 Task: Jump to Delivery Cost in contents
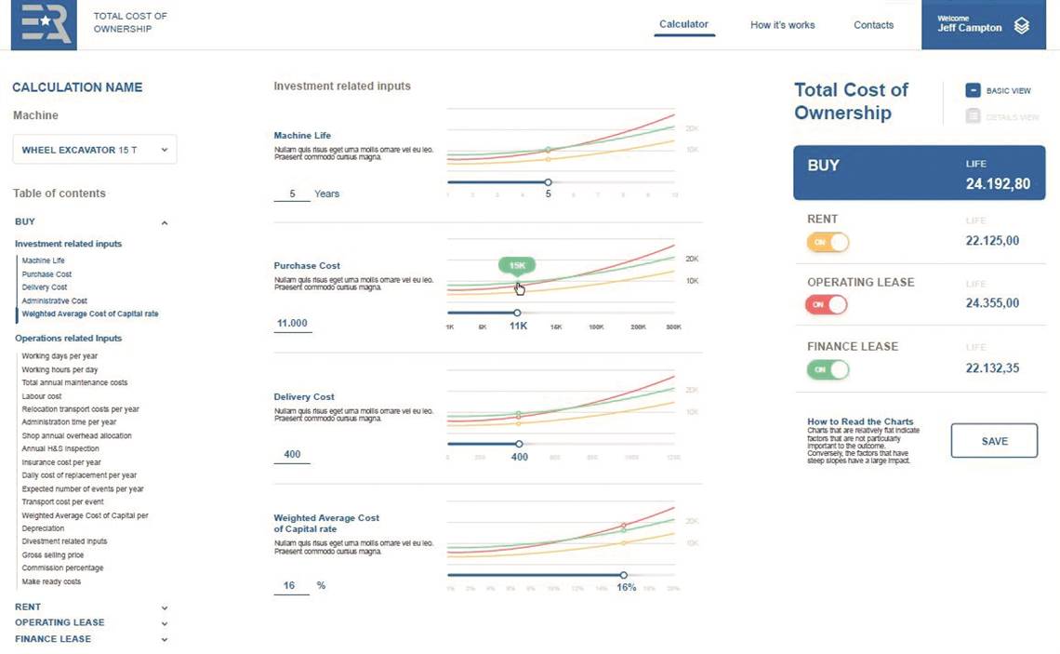coord(45,287)
